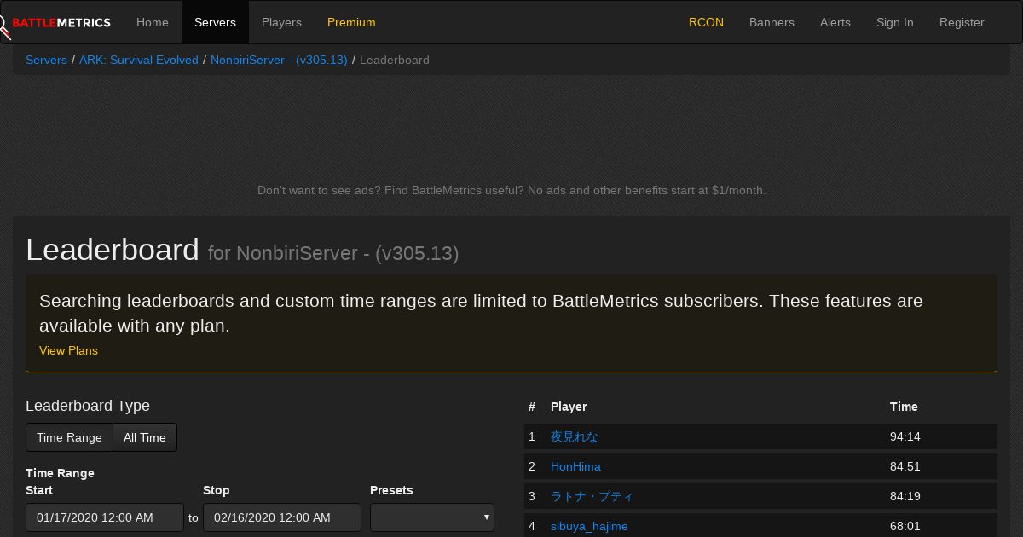Open the Servers nav tab
The width and height of the screenshot is (1023, 537).
pyautogui.click(x=215, y=22)
